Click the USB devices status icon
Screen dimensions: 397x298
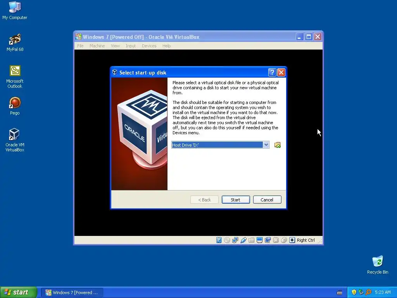243,240
